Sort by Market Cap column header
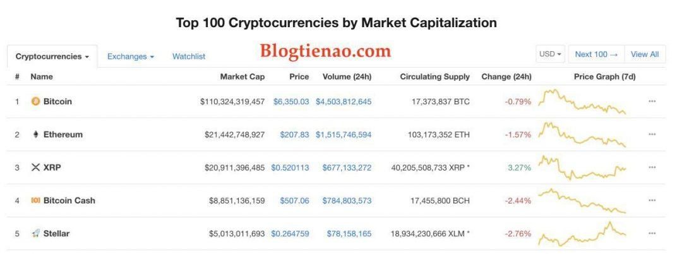 click(x=242, y=76)
